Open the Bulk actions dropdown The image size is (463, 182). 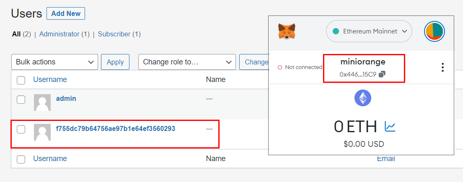coord(54,62)
